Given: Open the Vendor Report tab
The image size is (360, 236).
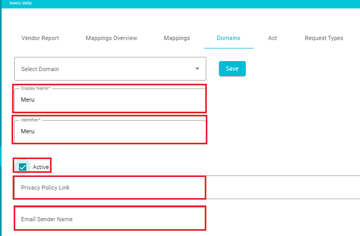Looking at the screenshot, I should [x=40, y=38].
